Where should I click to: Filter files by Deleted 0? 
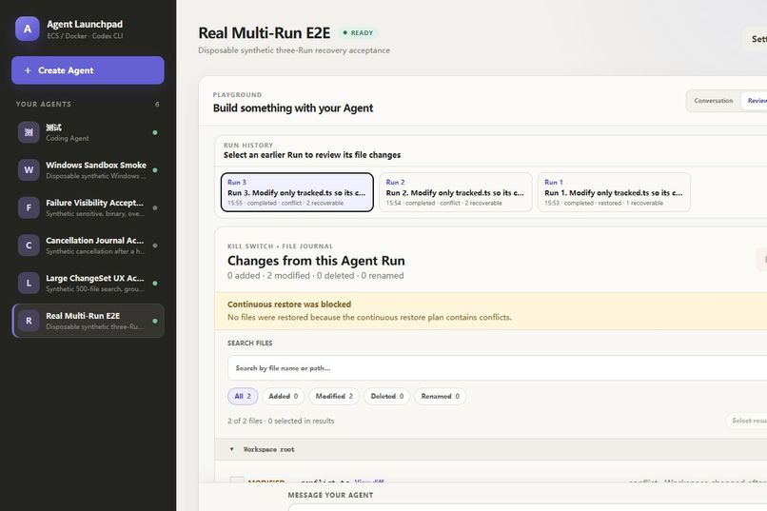point(387,396)
